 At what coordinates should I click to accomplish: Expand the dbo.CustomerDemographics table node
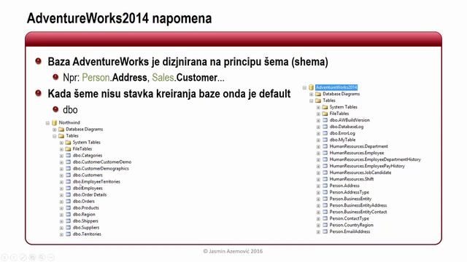(x=61, y=169)
